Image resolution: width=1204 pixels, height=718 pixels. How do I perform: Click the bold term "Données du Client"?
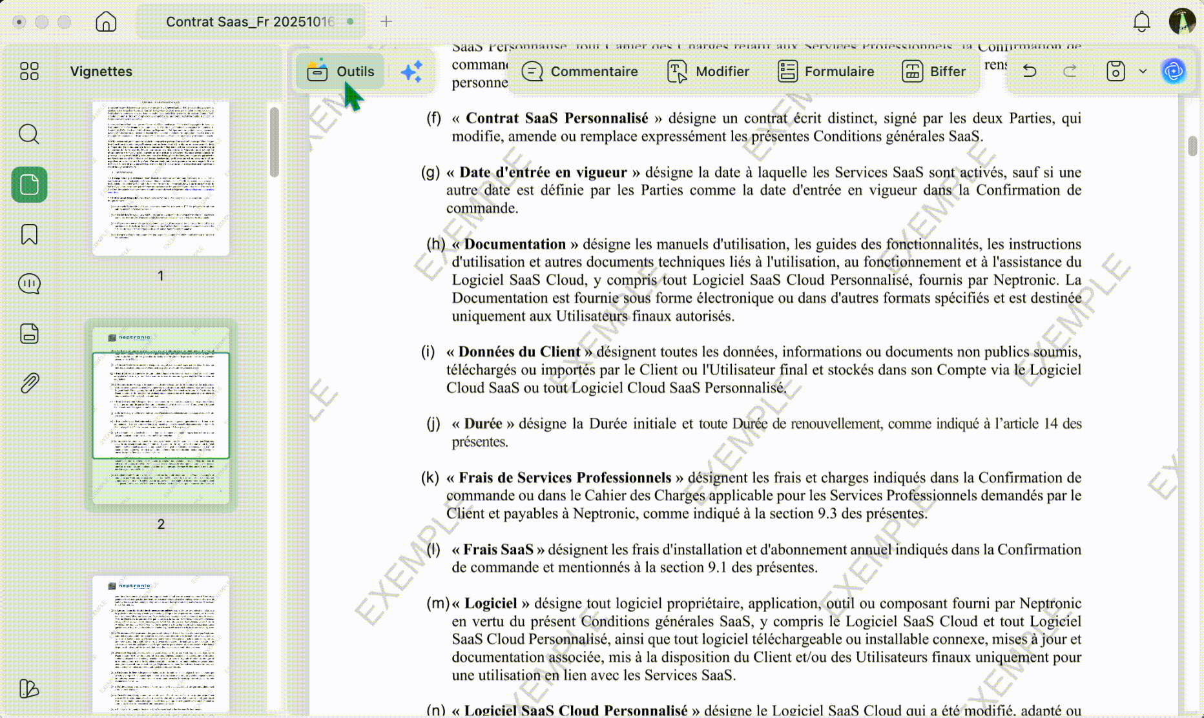tap(519, 352)
